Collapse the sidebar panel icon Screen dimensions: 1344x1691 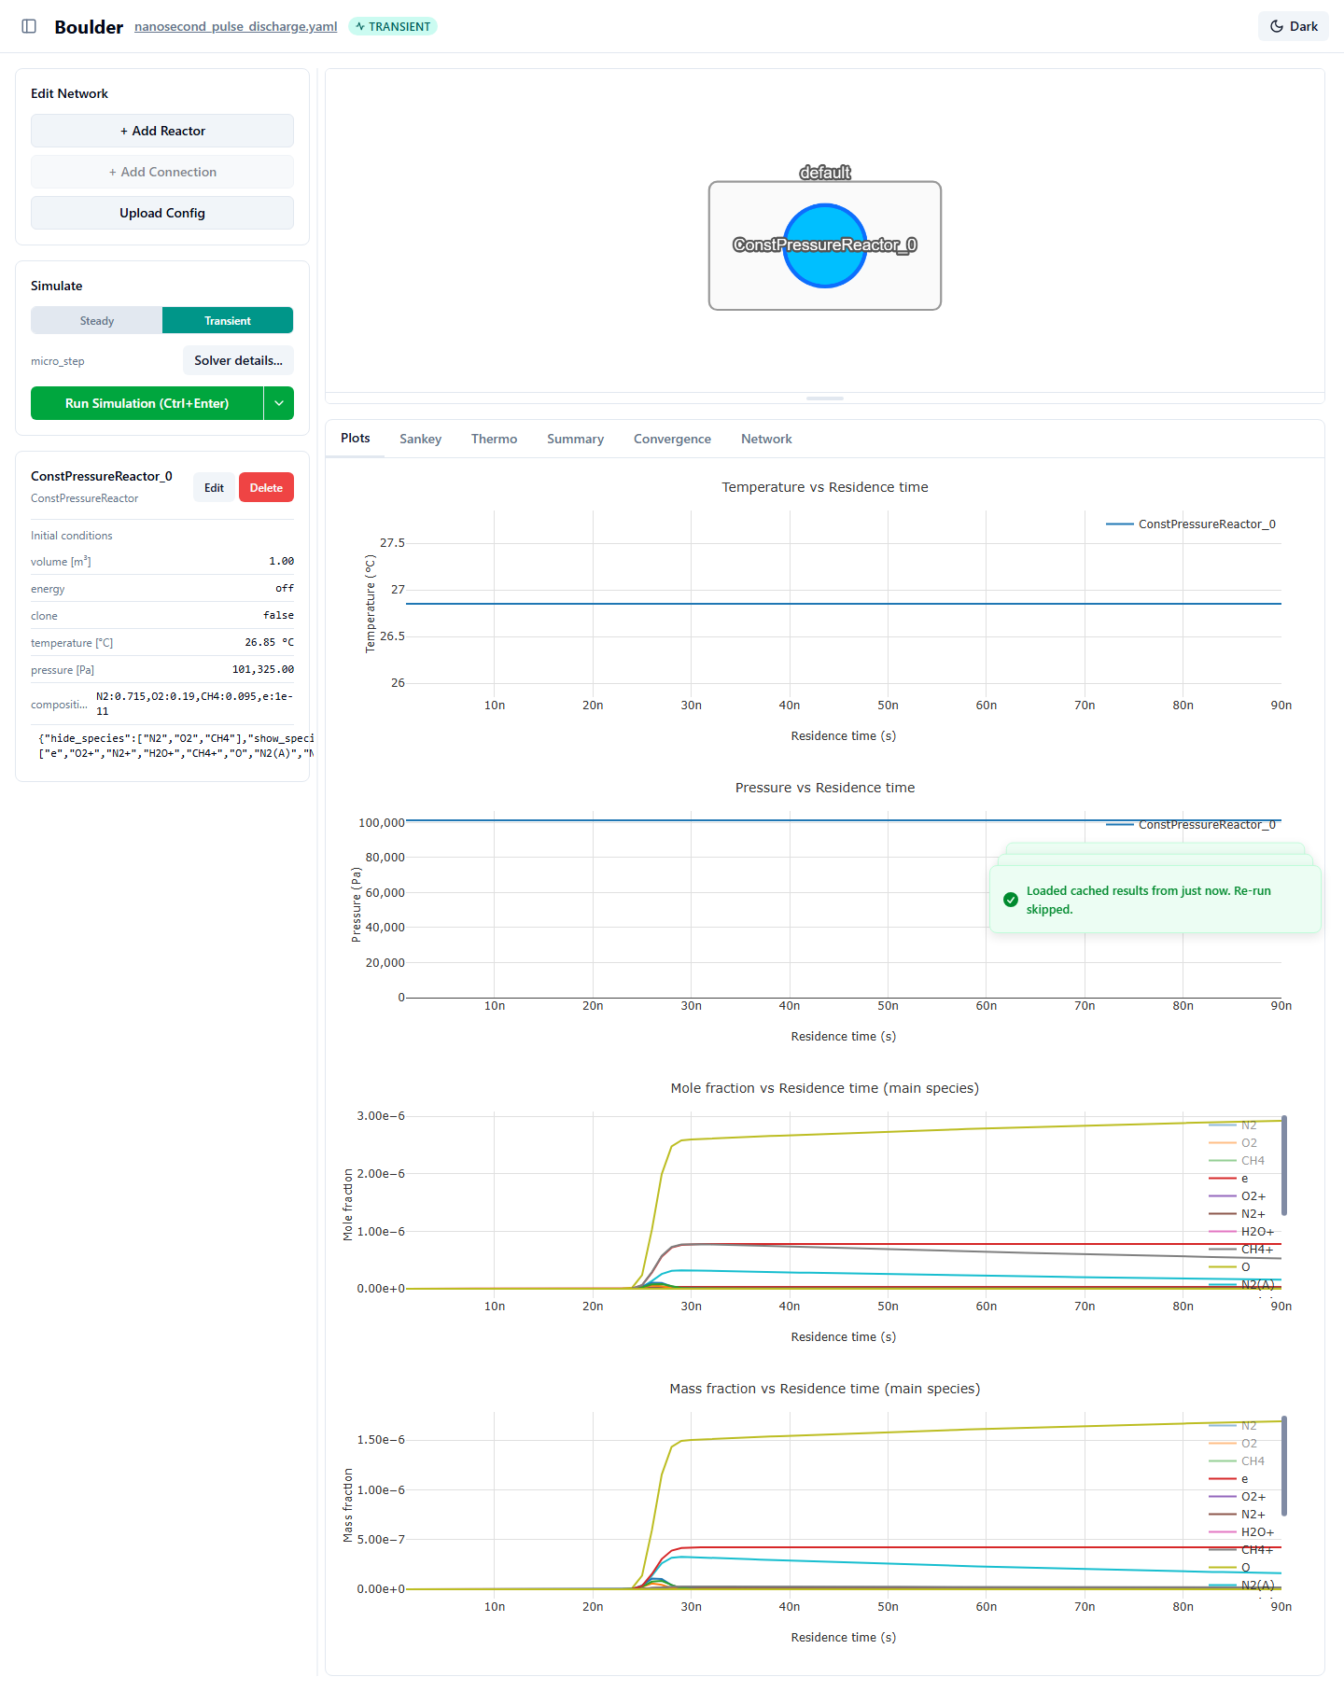(x=29, y=26)
